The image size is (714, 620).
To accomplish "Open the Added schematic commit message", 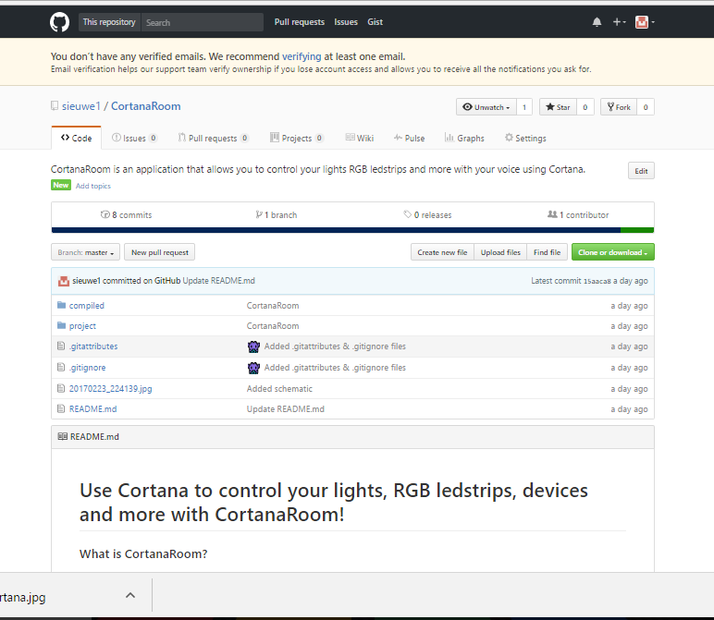I will tap(279, 388).
